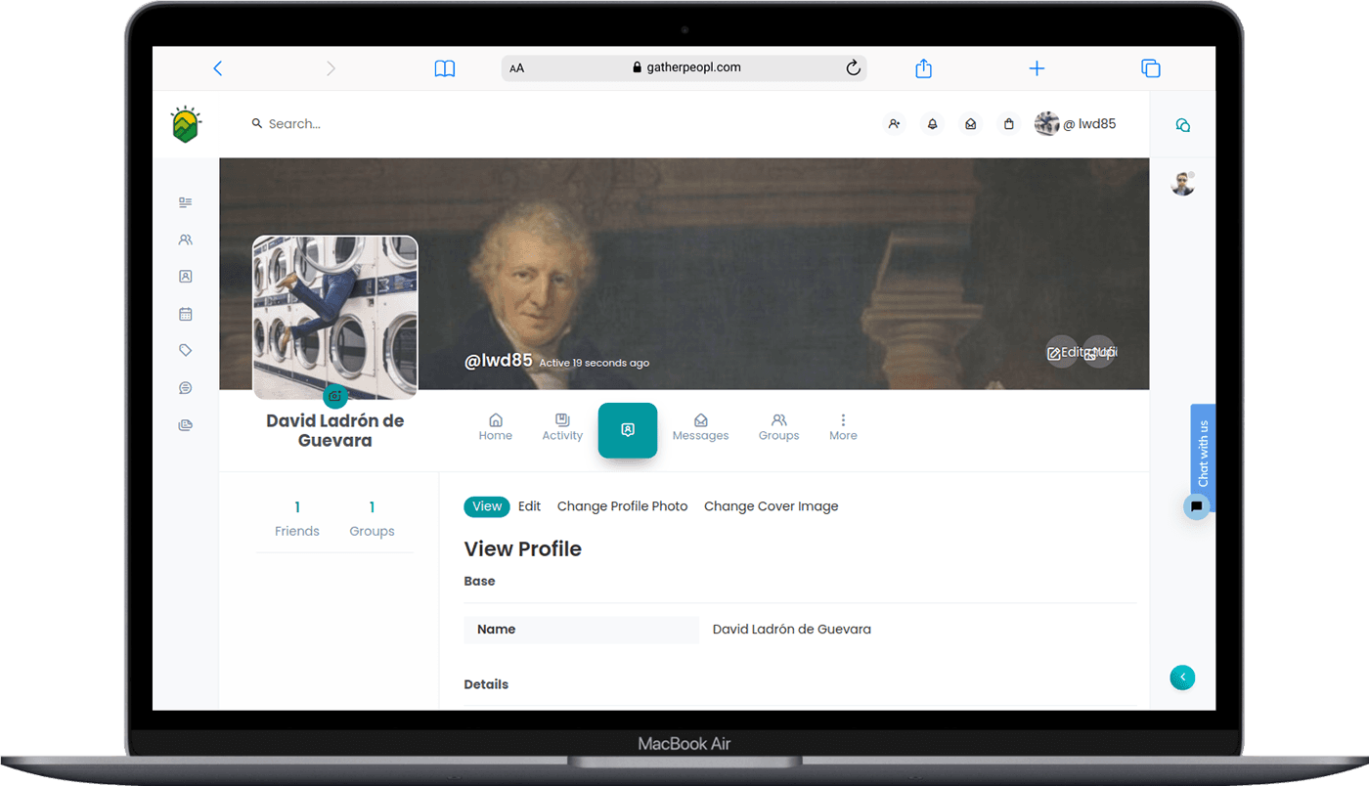Open the chat bubbles icon in right panel

click(x=1183, y=125)
